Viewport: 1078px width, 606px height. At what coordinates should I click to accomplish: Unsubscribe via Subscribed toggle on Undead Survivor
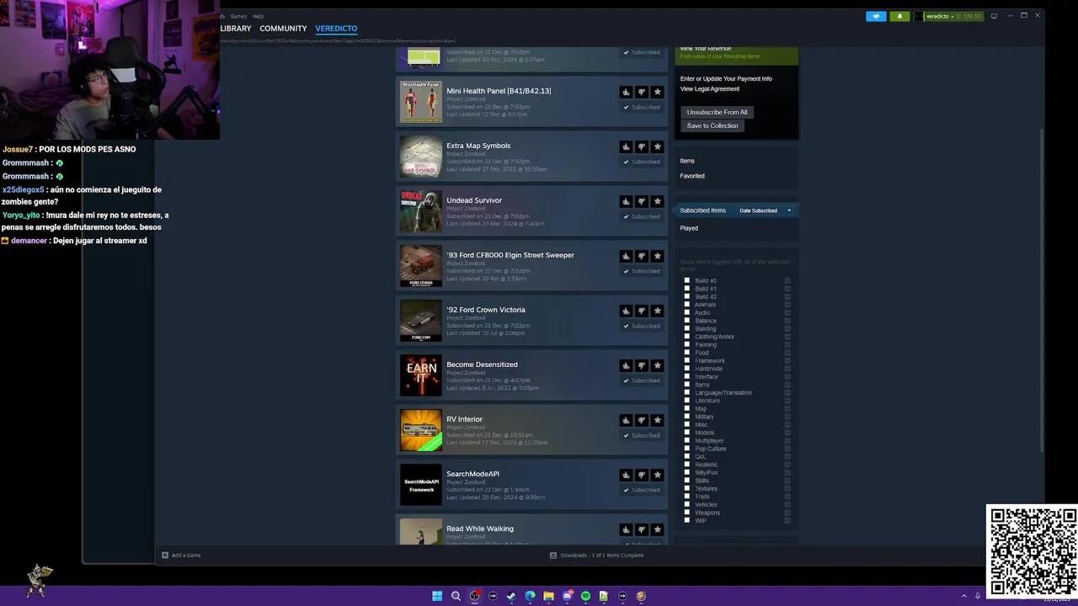[x=642, y=216]
